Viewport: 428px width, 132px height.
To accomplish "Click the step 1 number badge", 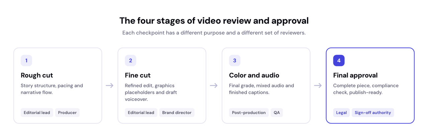I will [x=26, y=61].
